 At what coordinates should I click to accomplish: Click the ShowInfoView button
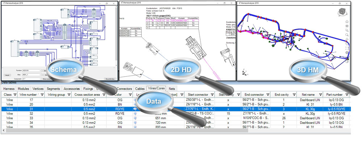pos(110,79)
